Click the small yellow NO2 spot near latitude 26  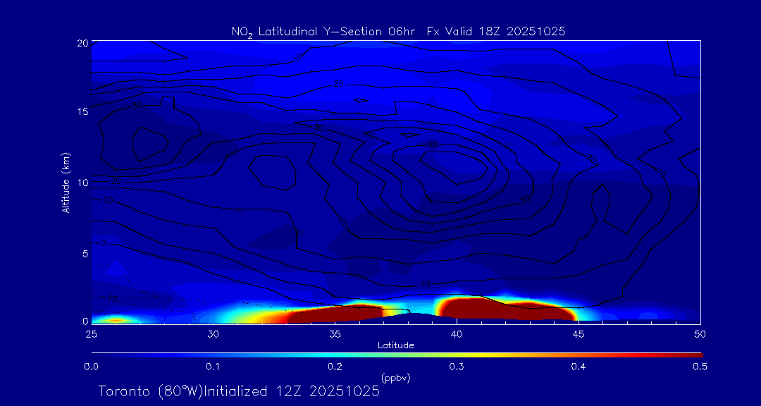click(116, 320)
